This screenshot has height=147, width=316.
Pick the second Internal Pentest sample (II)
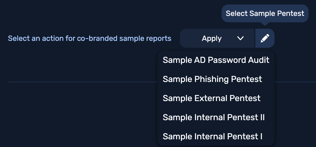214,117
